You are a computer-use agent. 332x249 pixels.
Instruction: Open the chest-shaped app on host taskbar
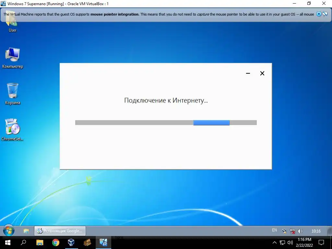pyautogui.click(x=87, y=243)
